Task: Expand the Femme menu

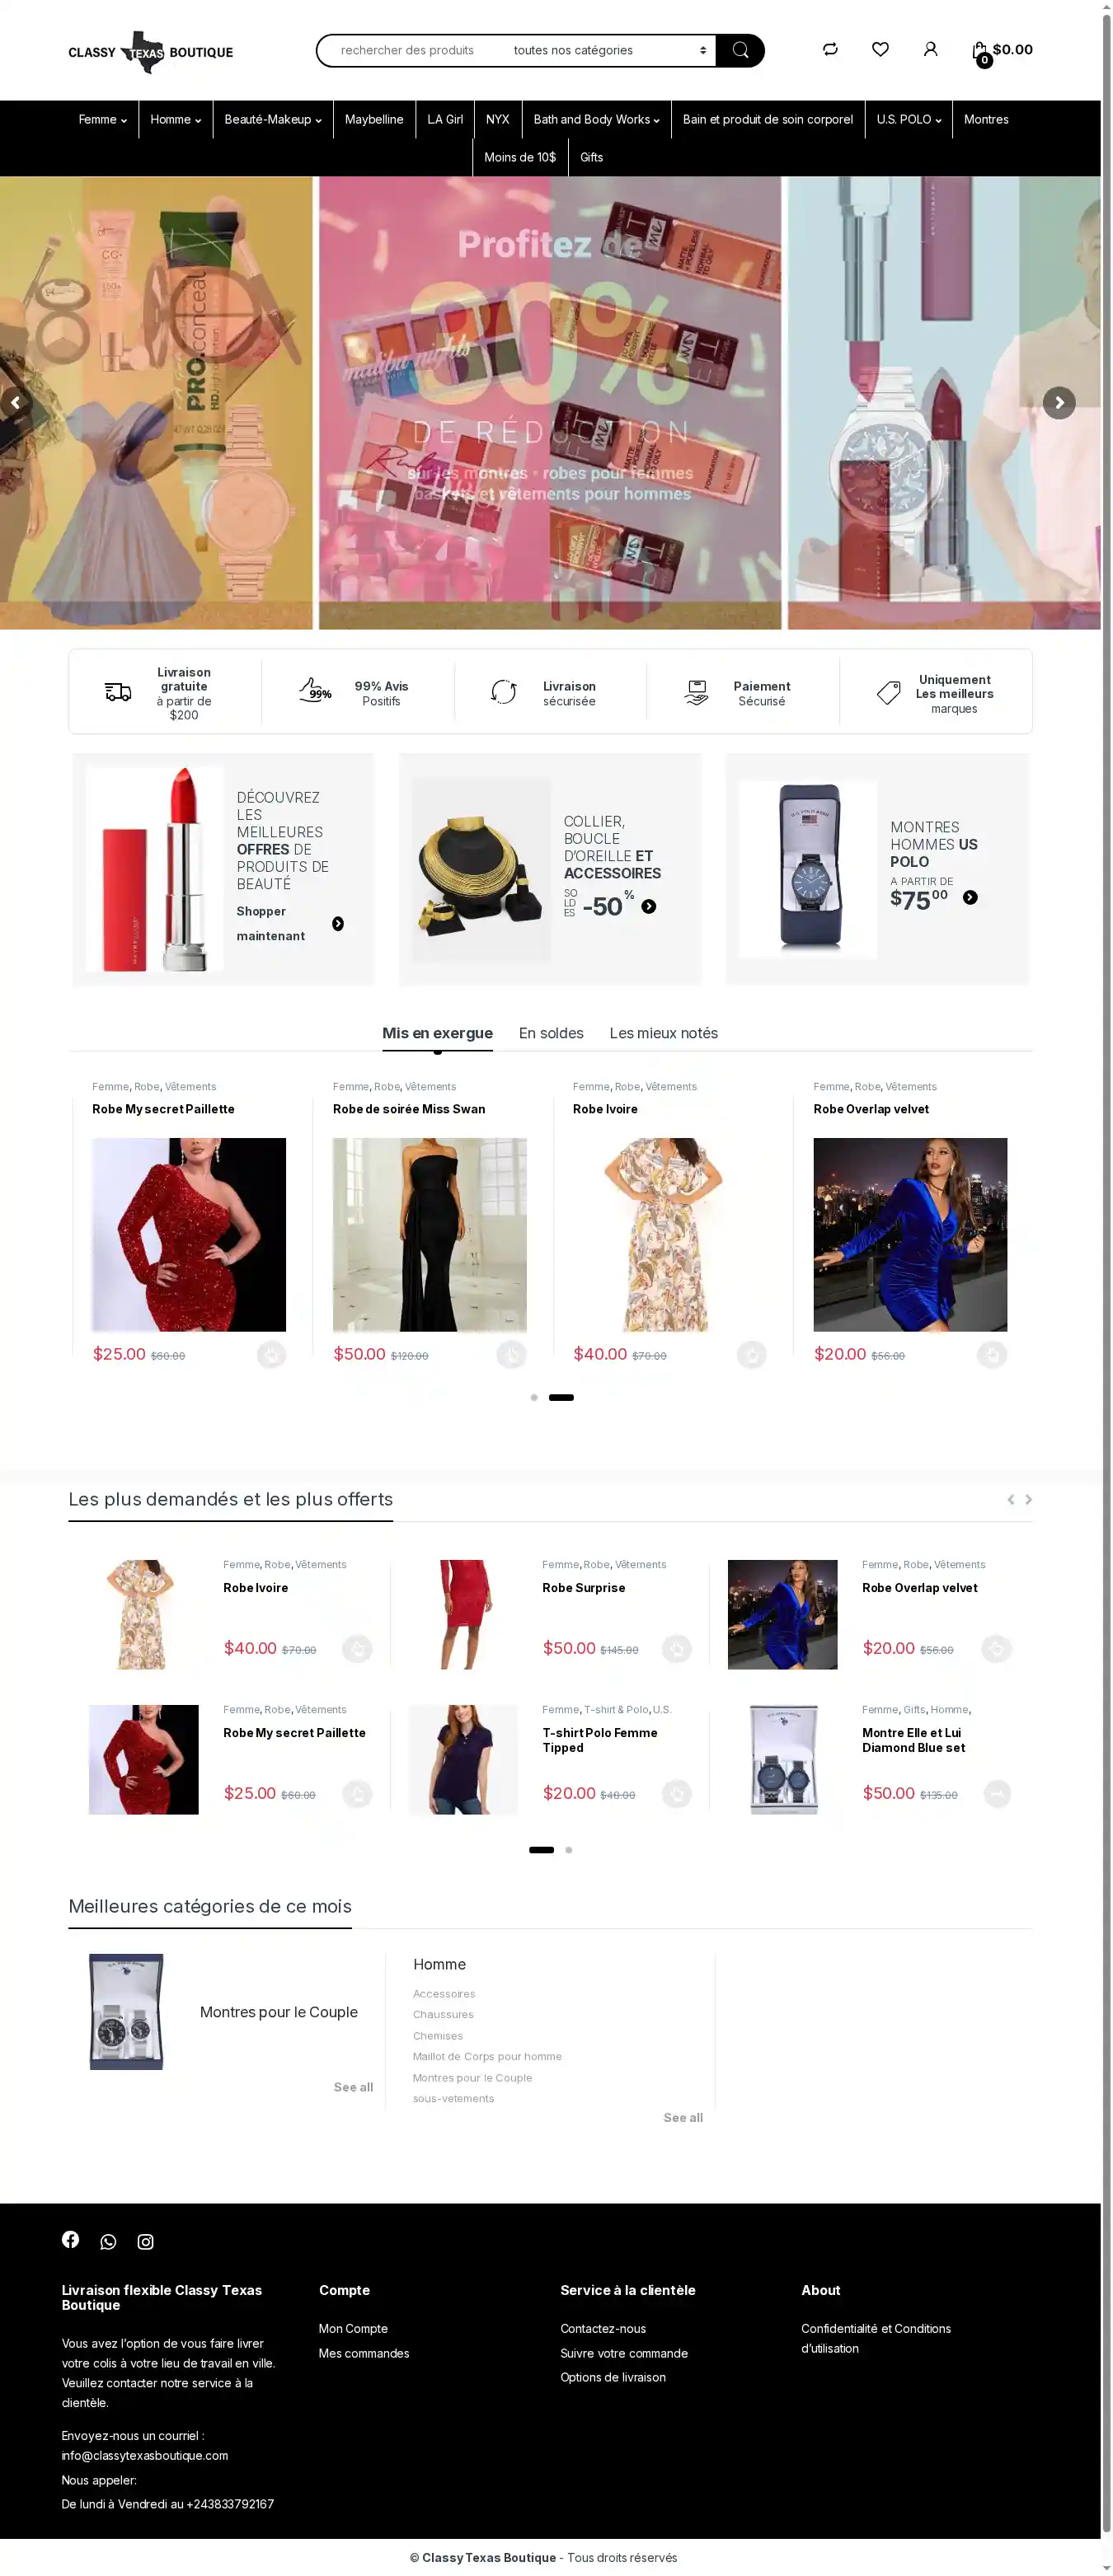Action: 102,119
